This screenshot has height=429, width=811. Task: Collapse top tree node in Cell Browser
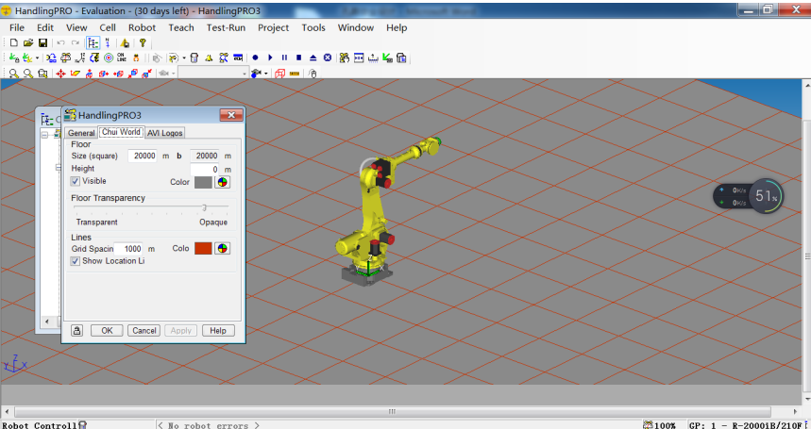(x=44, y=135)
